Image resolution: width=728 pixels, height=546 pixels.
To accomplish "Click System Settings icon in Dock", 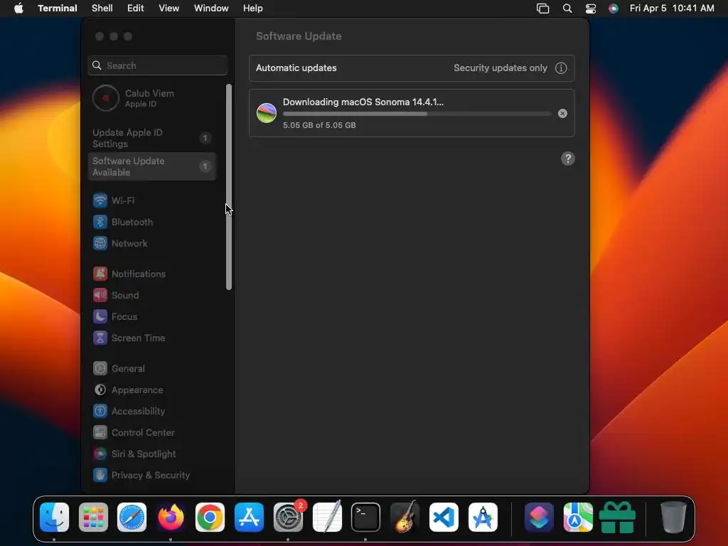I will 288,518.
